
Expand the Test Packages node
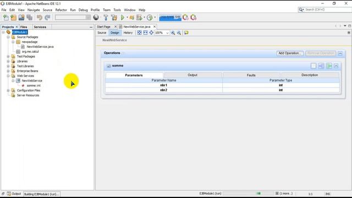[x=8, y=57]
